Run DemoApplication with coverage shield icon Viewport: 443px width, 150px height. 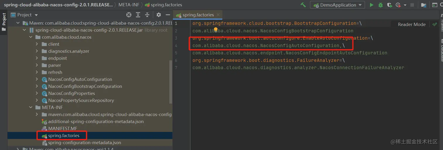tap(389, 5)
